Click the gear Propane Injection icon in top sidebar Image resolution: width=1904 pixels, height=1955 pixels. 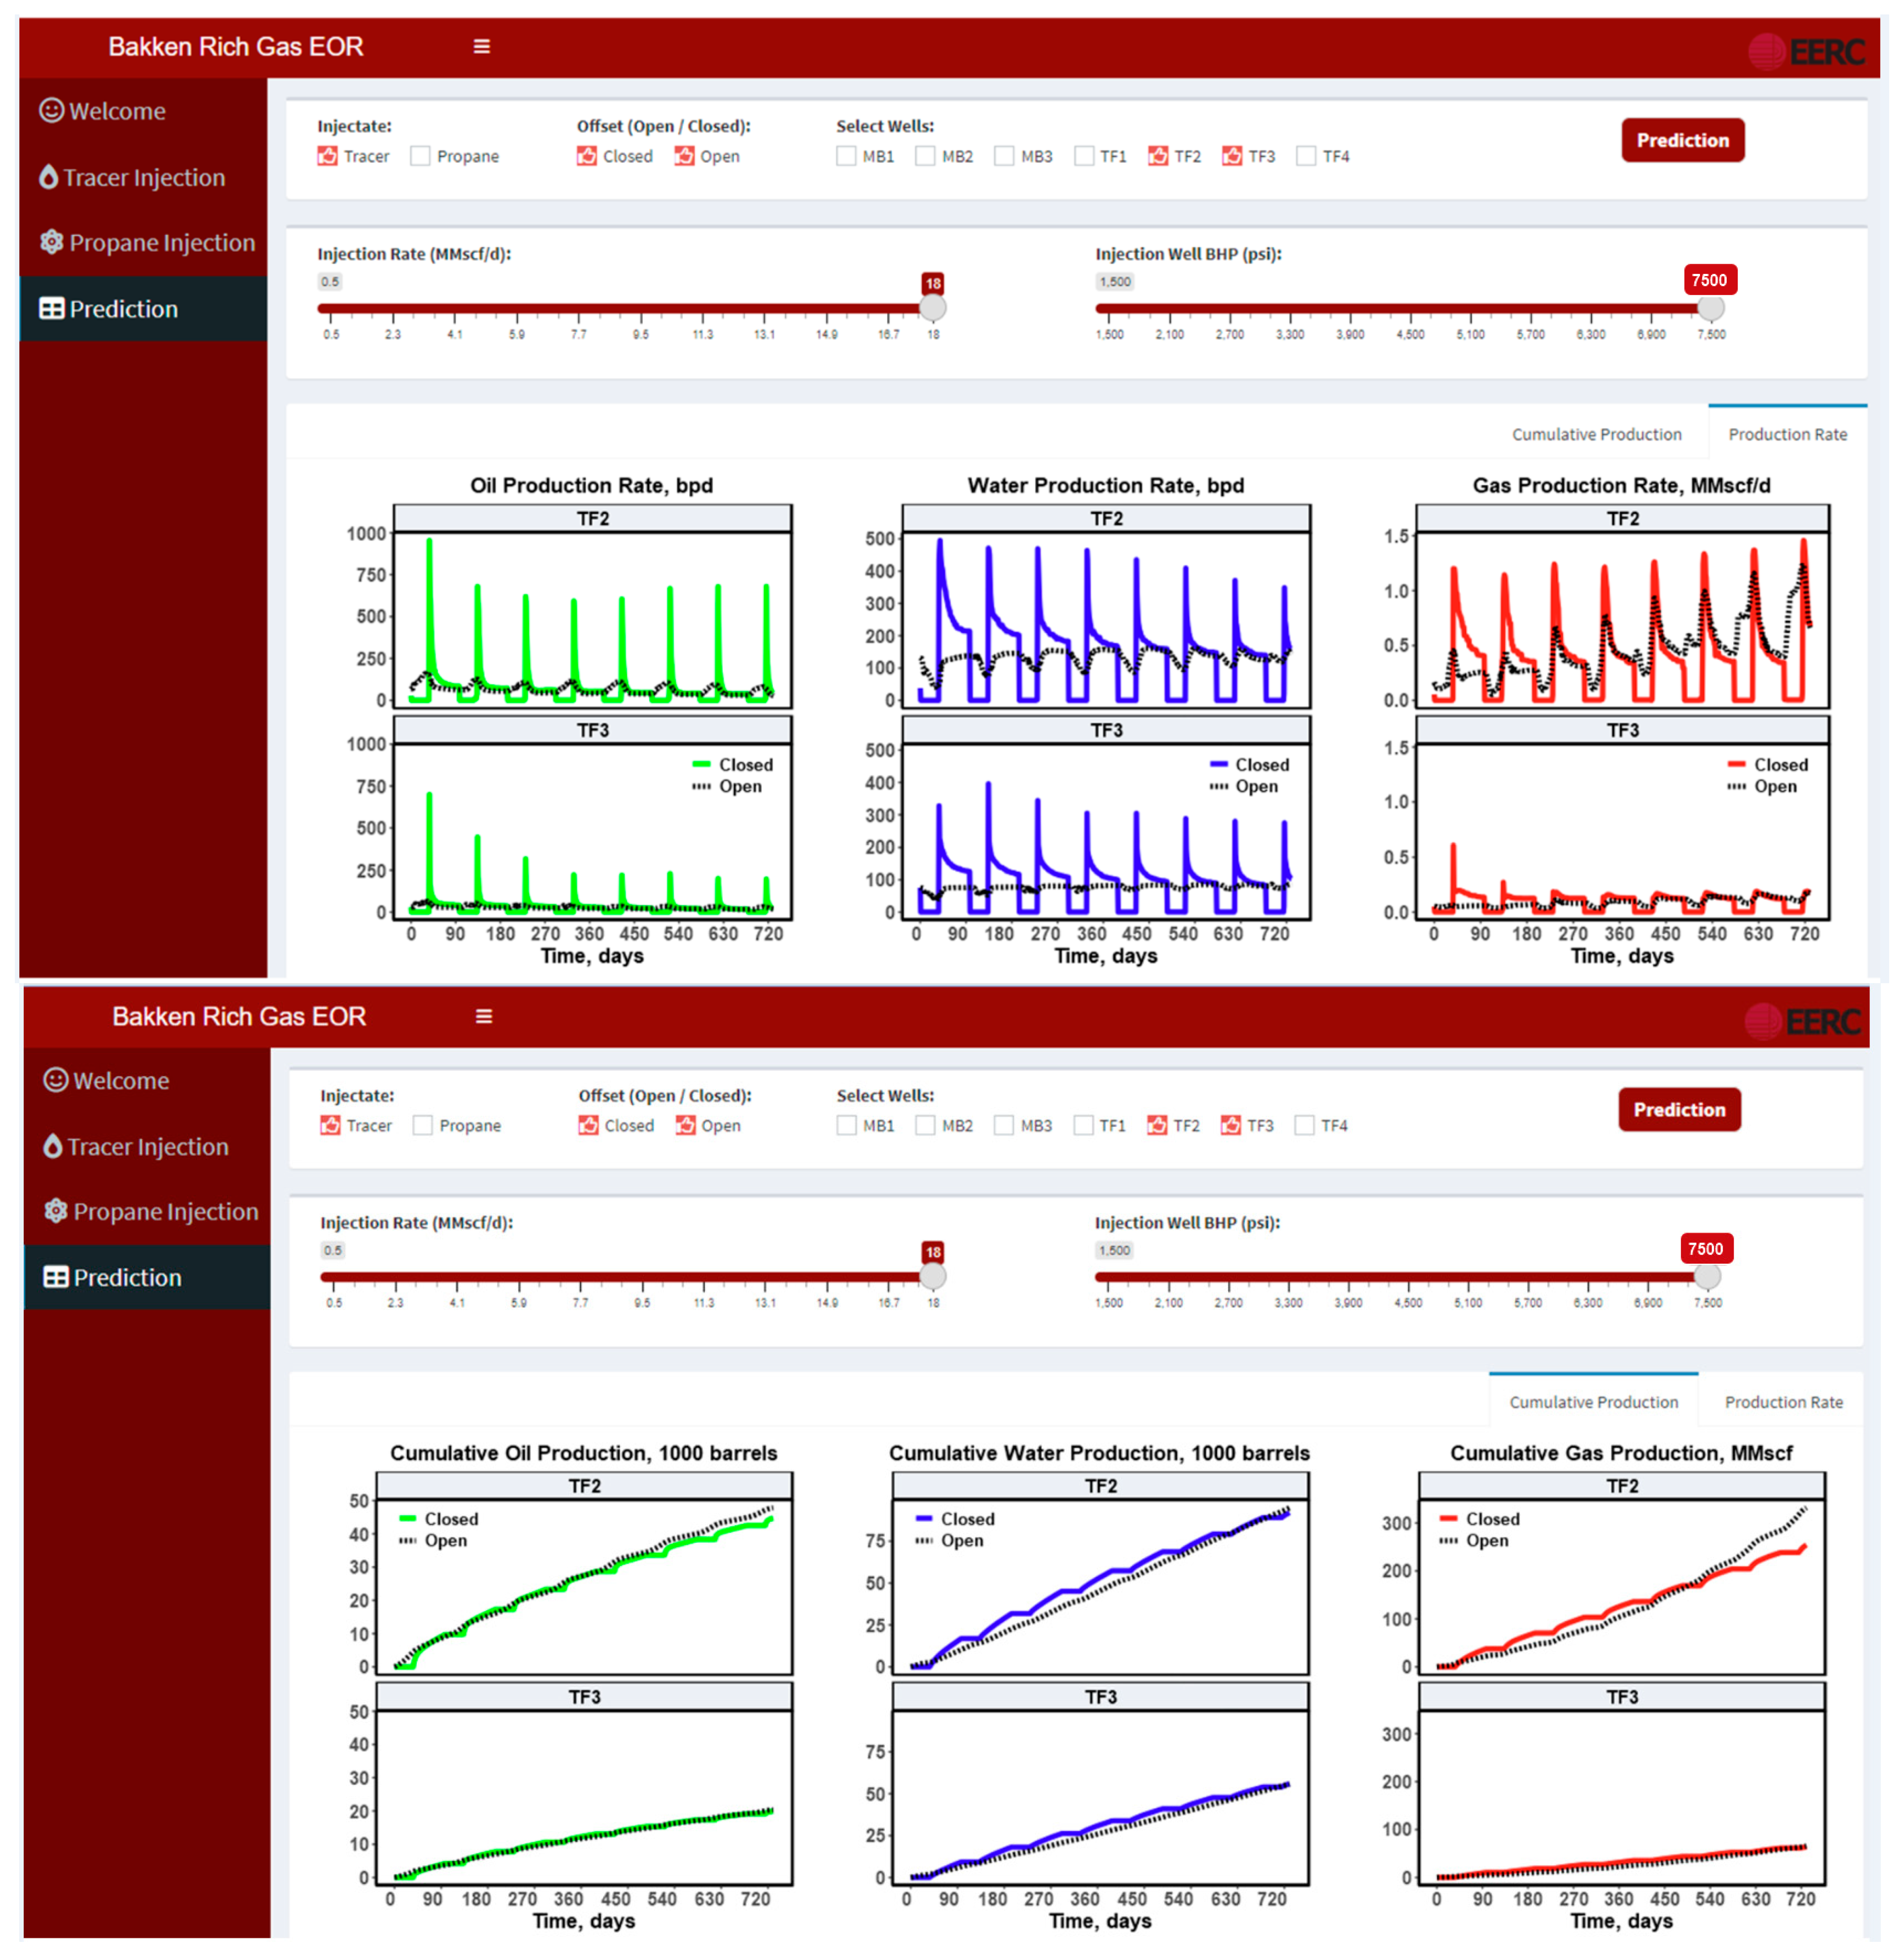(51, 242)
